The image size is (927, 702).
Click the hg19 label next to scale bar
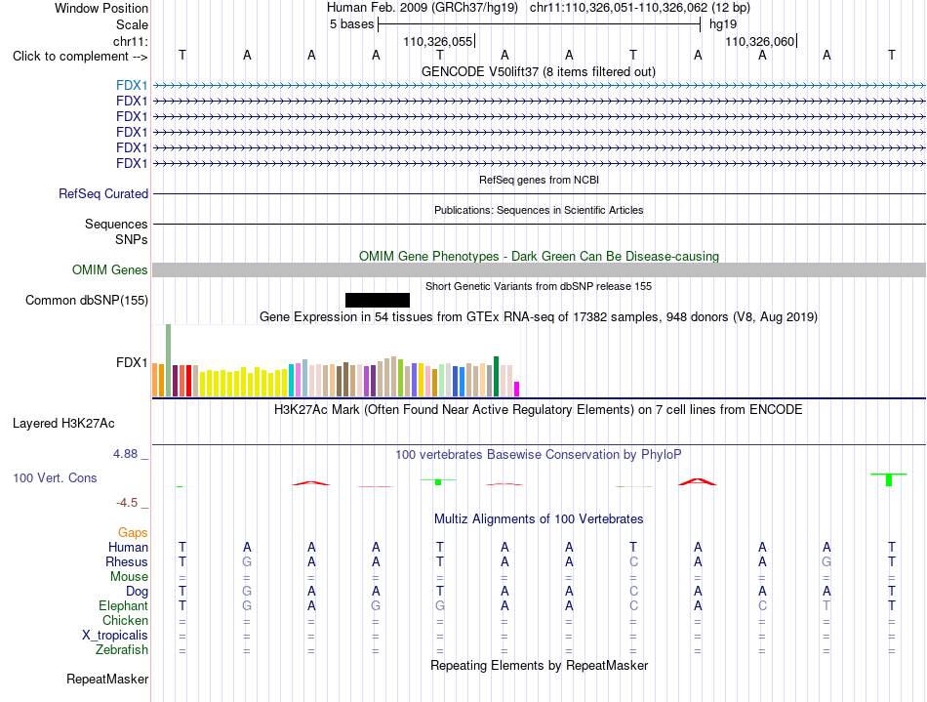tap(723, 24)
